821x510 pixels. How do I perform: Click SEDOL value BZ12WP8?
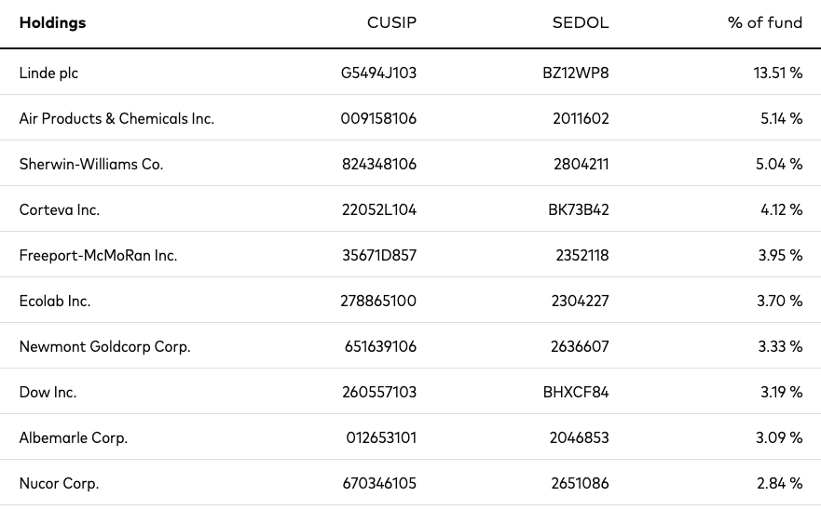pos(576,73)
